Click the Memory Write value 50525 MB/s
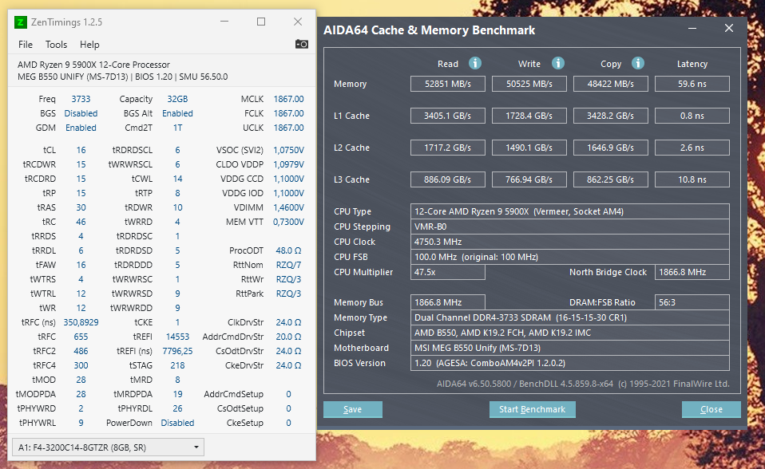This screenshot has width=765, height=469. [529, 84]
